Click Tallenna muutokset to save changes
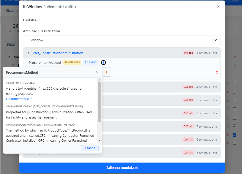Image resolution: width=242 pixels, height=174 pixels. [x=122, y=167]
